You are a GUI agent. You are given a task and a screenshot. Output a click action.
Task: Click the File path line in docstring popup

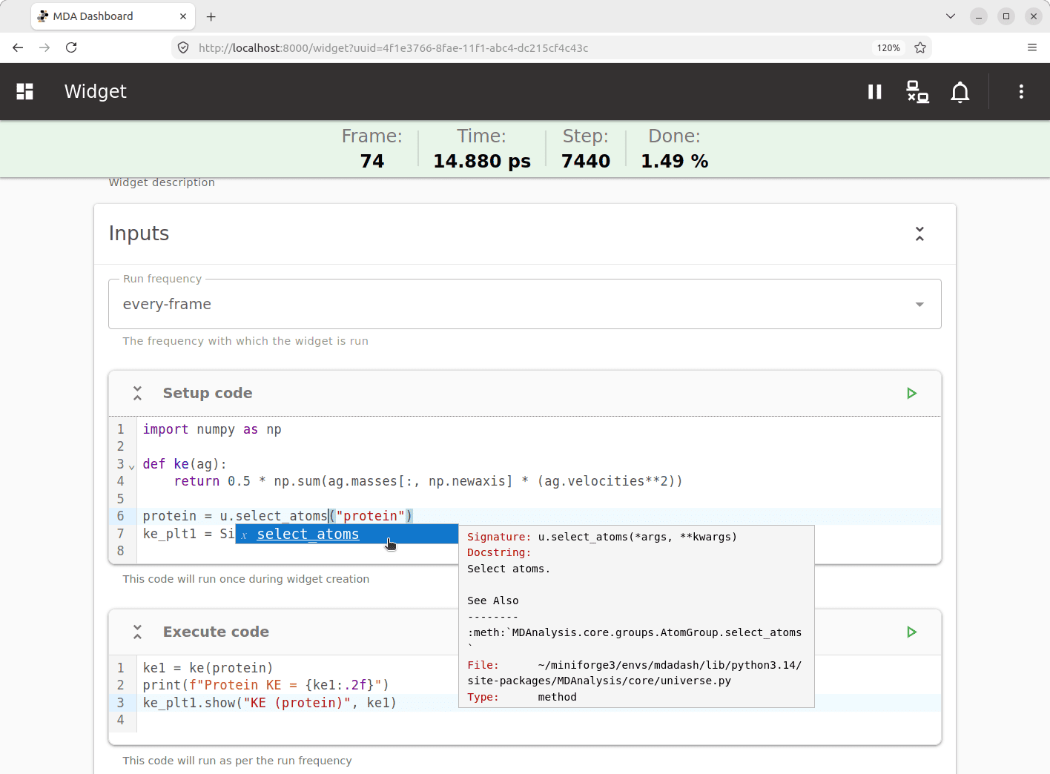pos(635,673)
